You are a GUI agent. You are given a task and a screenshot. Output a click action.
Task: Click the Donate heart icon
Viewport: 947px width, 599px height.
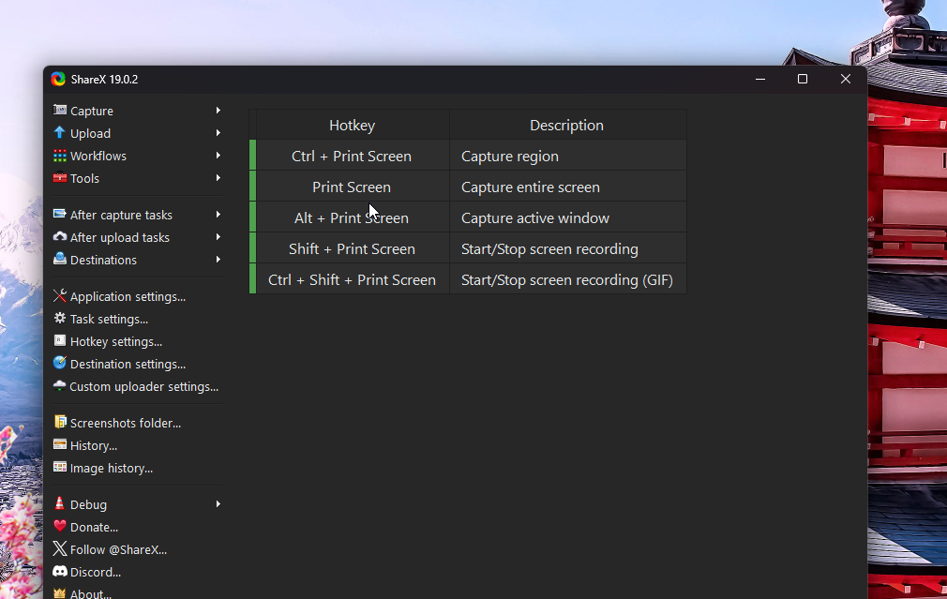point(59,526)
